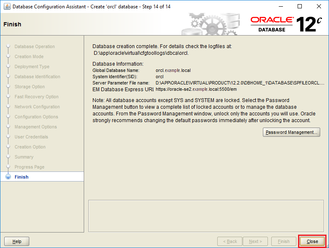Click the SID value orcl

[159, 77]
